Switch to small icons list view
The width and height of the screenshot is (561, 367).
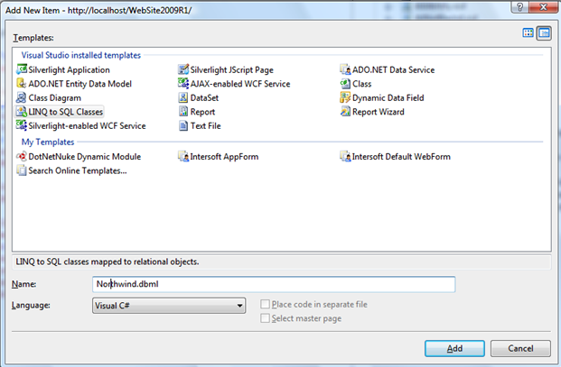pyautogui.click(x=544, y=33)
